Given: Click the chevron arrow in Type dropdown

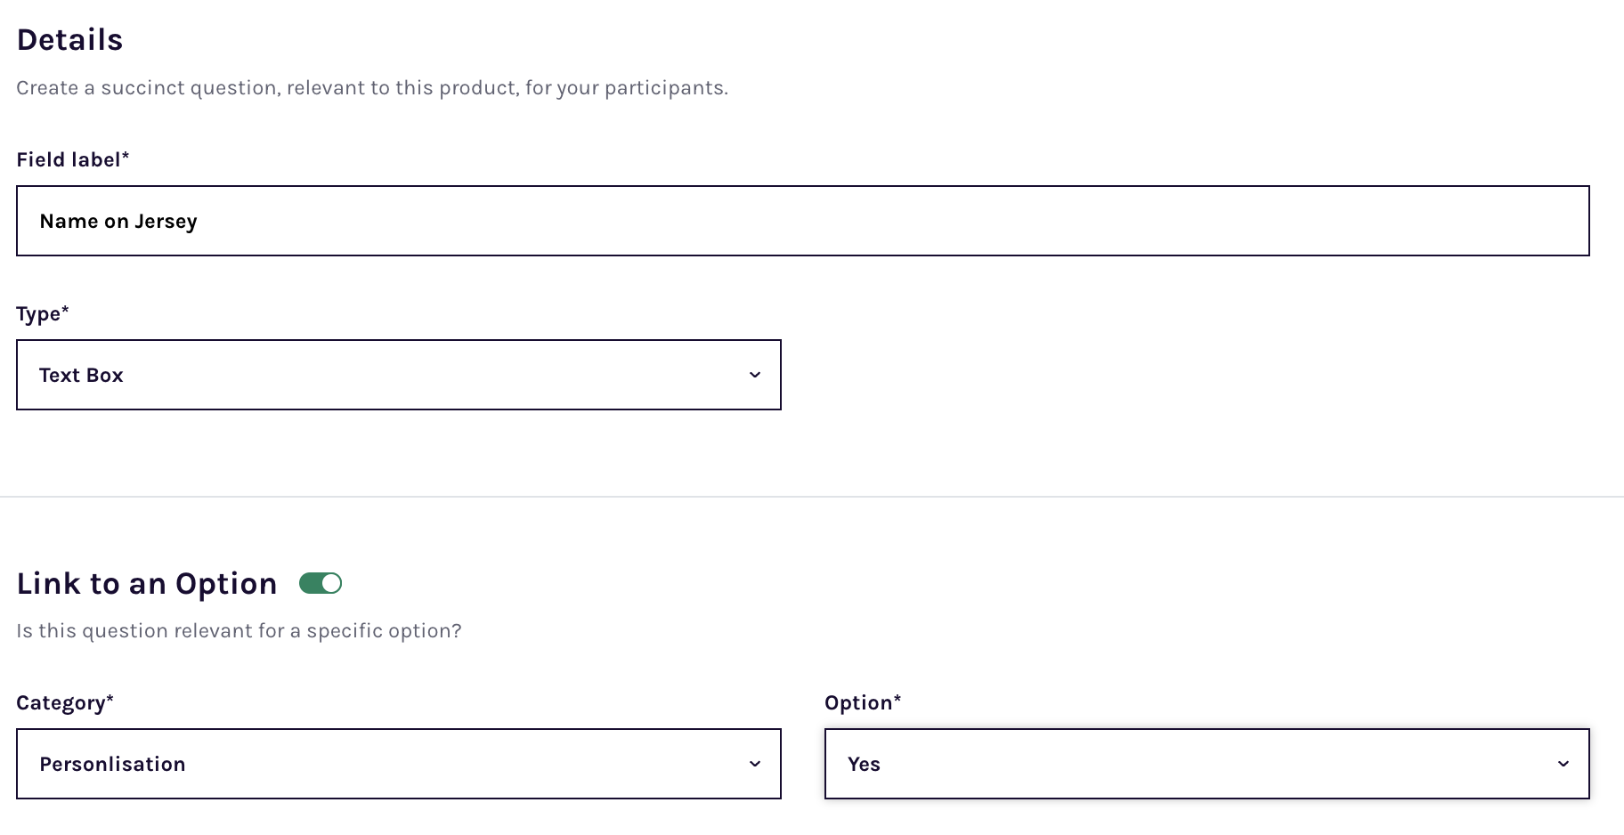Looking at the screenshot, I should pyautogui.click(x=755, y=375).
